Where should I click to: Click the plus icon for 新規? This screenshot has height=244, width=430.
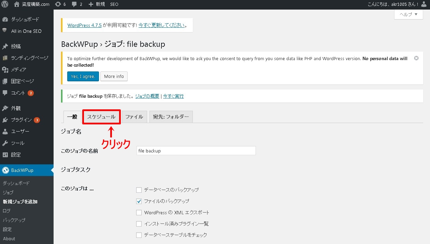(91, 4)
